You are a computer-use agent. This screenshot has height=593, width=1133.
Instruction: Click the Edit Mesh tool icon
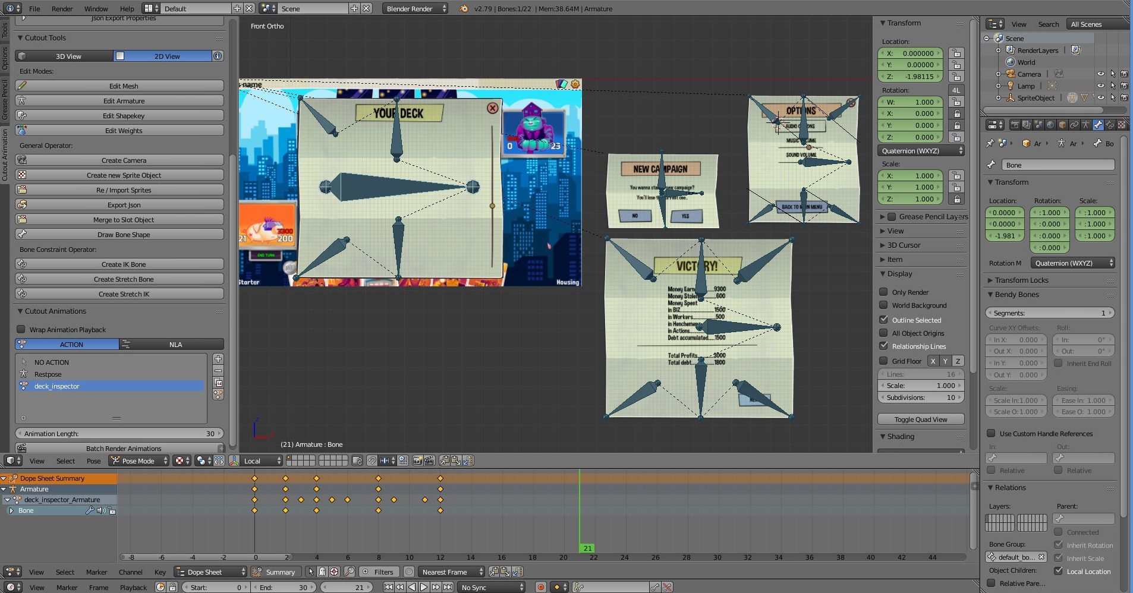click(x=22, y=86)
